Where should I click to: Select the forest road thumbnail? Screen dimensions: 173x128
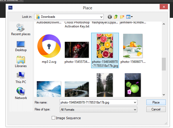click(x=105, y=85)
